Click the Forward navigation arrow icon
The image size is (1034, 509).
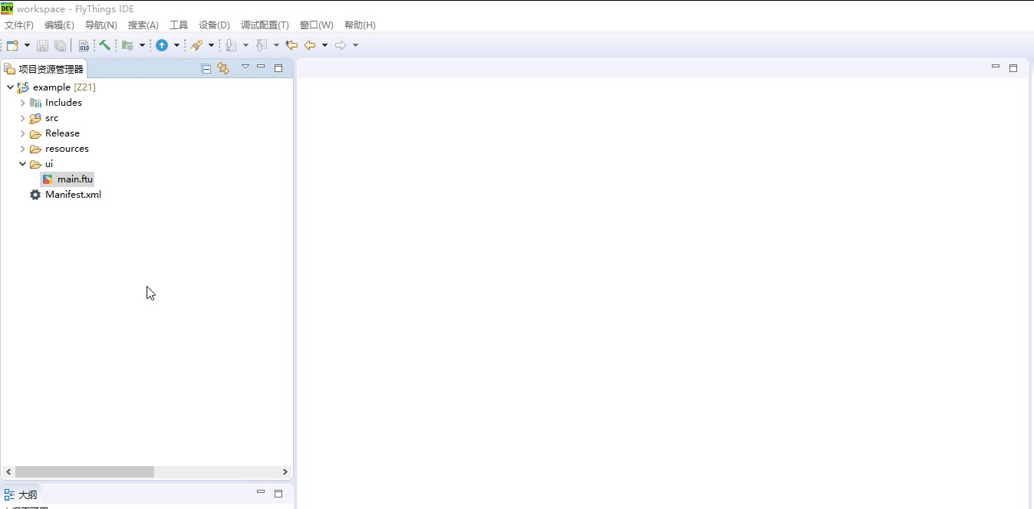(x=341, y=45)
